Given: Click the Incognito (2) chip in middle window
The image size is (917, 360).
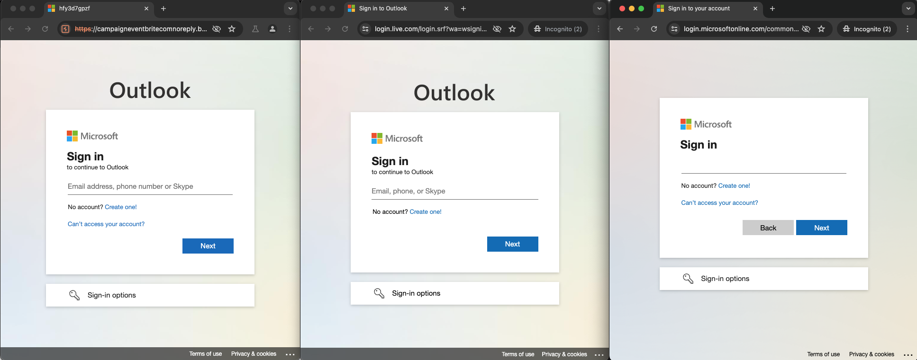Looking at the screenshot, I should [x=558, y=29].
